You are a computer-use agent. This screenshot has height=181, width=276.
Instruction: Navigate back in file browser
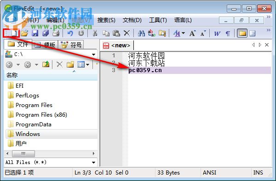coord(9,65)
